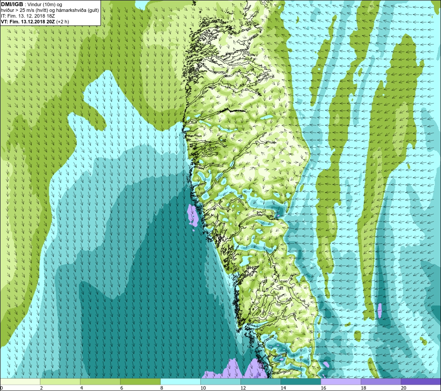
Task: Click the 10–12 m/s light teal legend swatch
Action: coord(220,381)
